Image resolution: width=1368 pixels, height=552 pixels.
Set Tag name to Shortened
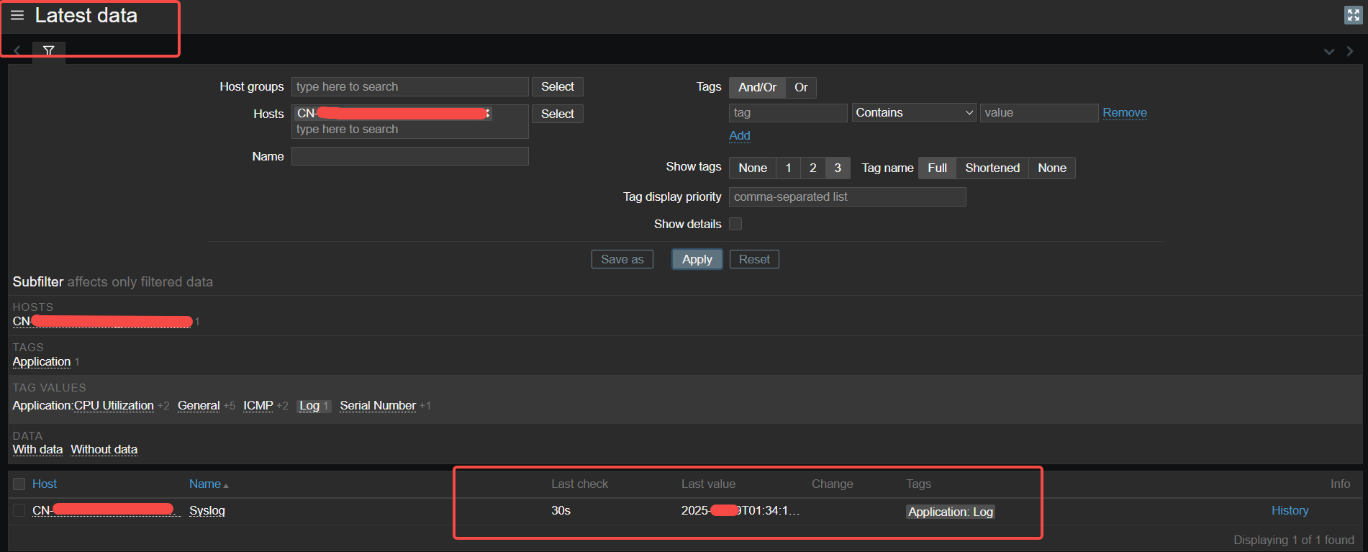(x=992, y=168)
